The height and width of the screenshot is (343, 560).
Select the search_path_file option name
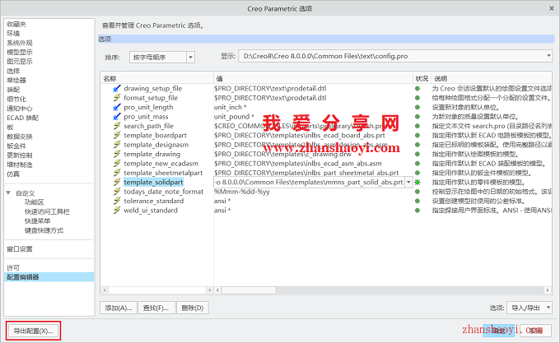click(x=148, y=126)
